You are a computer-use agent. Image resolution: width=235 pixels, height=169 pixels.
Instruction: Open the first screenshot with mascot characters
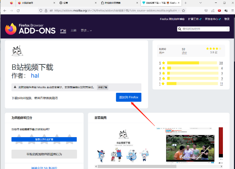point(123,146)
